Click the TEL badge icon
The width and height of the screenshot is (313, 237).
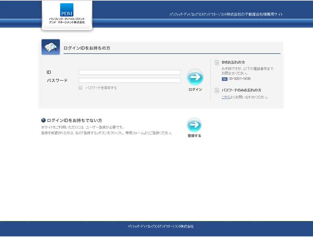coord(224,79)
